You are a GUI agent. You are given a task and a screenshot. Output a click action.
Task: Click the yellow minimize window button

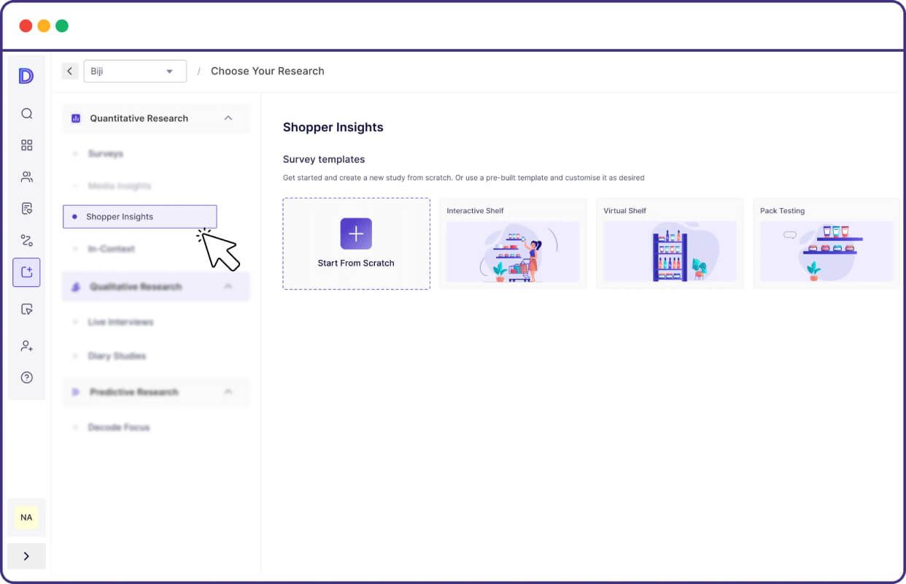click(44, 26)
